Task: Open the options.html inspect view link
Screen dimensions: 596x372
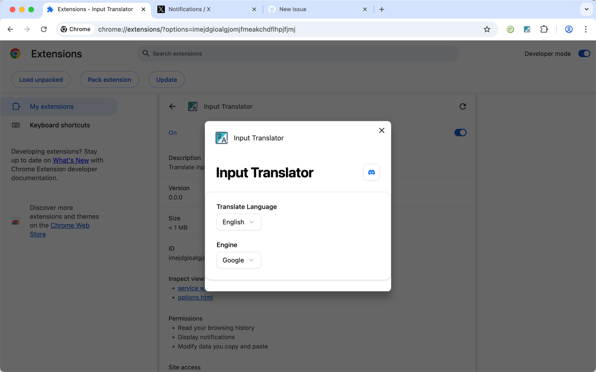Action: tap(195, 297)
